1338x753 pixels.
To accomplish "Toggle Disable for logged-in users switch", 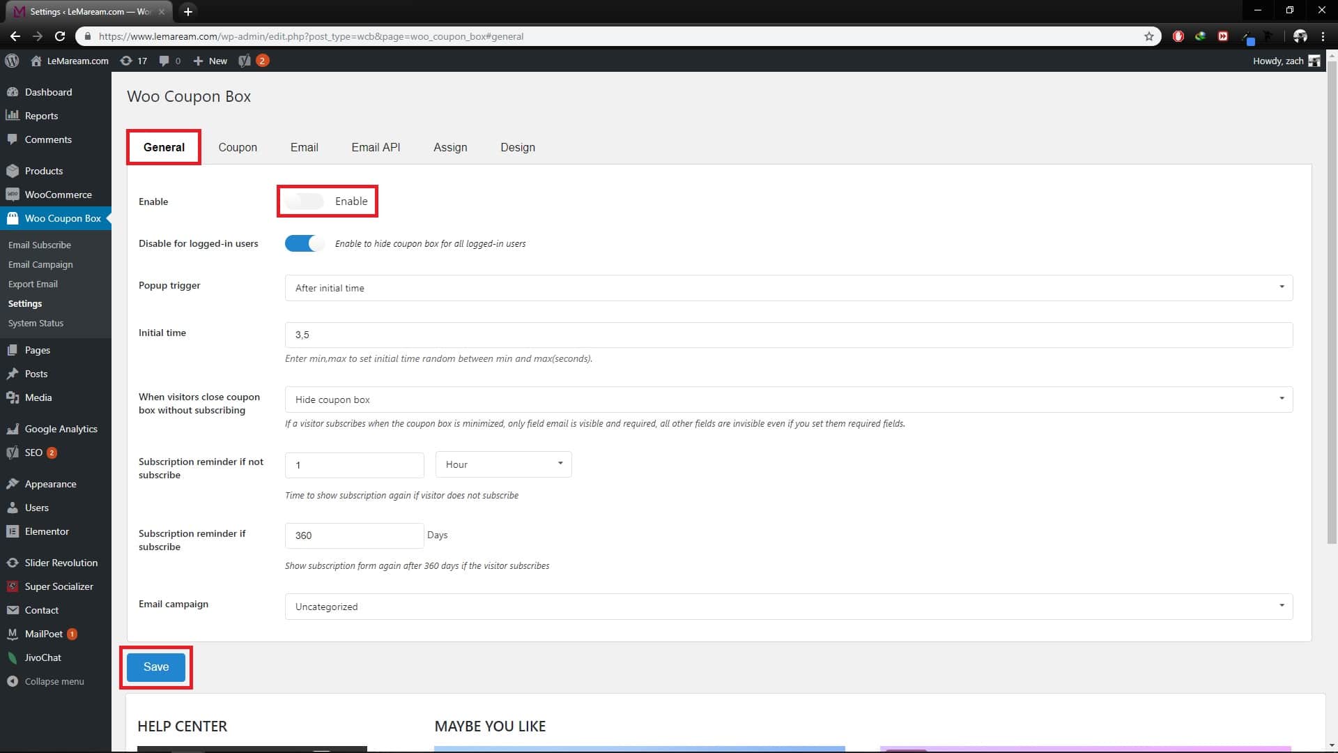I will pyautogui.click(x=305, y=243).
